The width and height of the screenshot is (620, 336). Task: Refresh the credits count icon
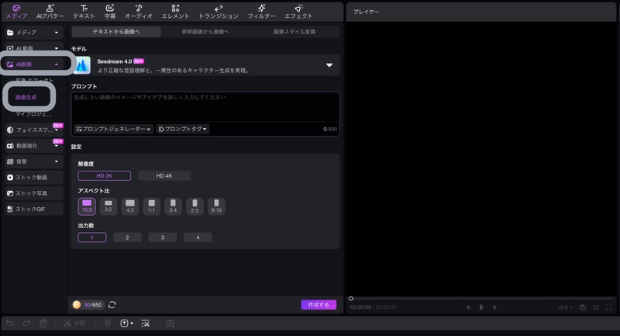(x=112, y=305)
